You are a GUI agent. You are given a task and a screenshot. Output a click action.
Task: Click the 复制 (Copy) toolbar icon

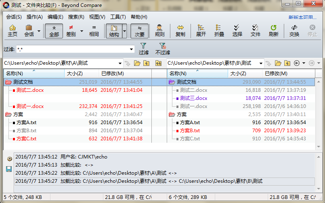click(x=180, y=30)
